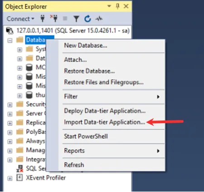Expand the MC database node
The image size is (204, 192).
pyautogui.click(x=19, y=68)
